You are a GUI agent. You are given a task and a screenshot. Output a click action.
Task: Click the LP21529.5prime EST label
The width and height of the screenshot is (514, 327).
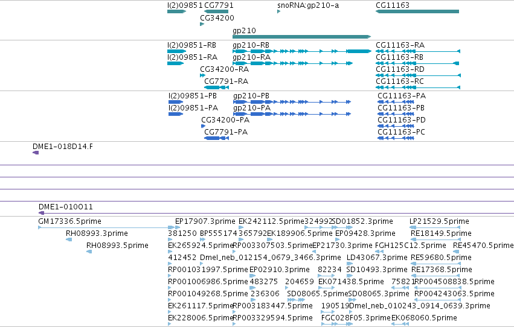tap(439, 221)
